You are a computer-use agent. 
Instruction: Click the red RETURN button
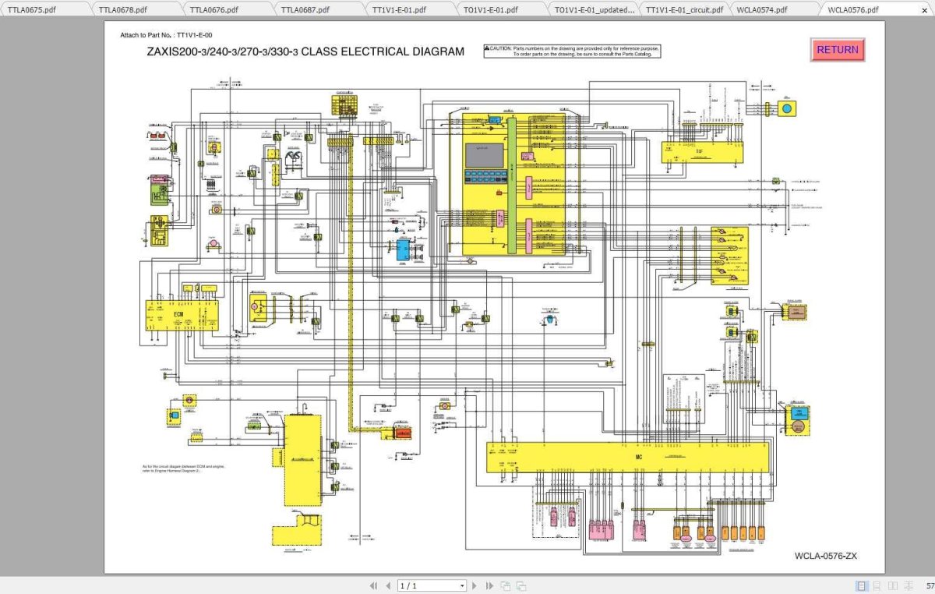[838, 50]
